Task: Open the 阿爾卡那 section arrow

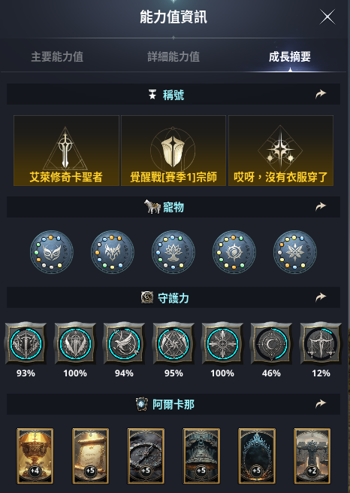Action: (x=321, y=403)
